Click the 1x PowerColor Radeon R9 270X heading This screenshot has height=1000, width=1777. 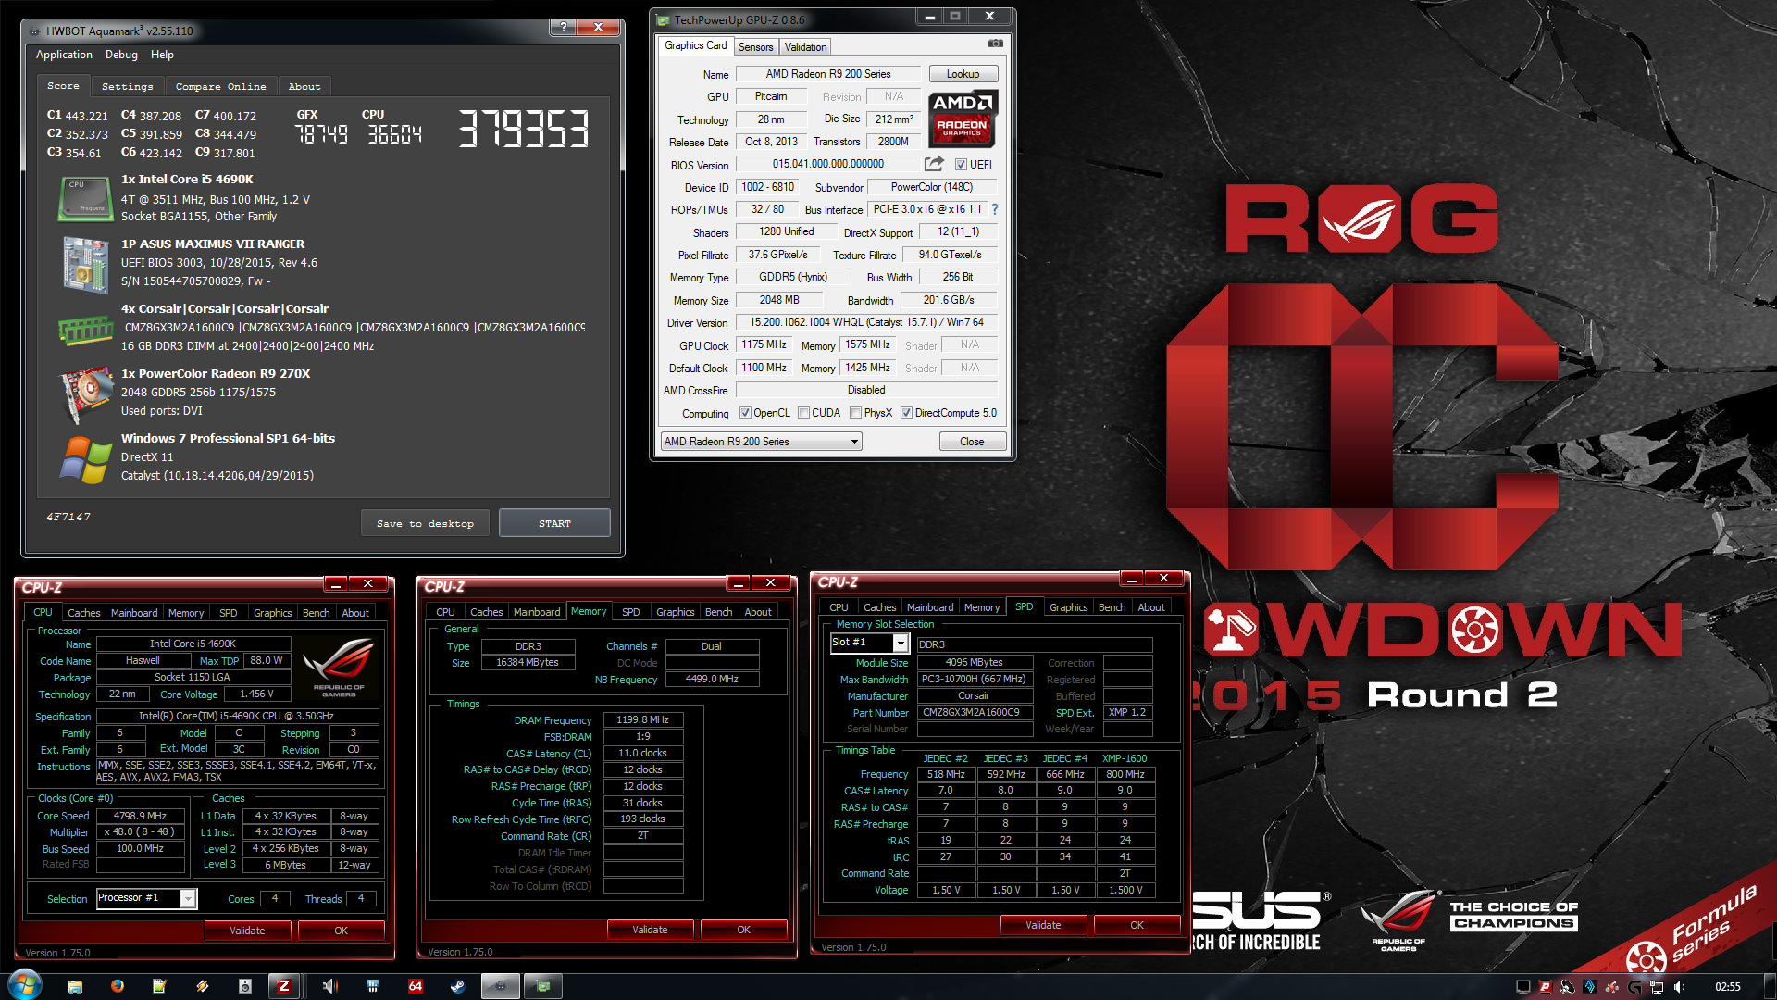[x=216, y=374]
